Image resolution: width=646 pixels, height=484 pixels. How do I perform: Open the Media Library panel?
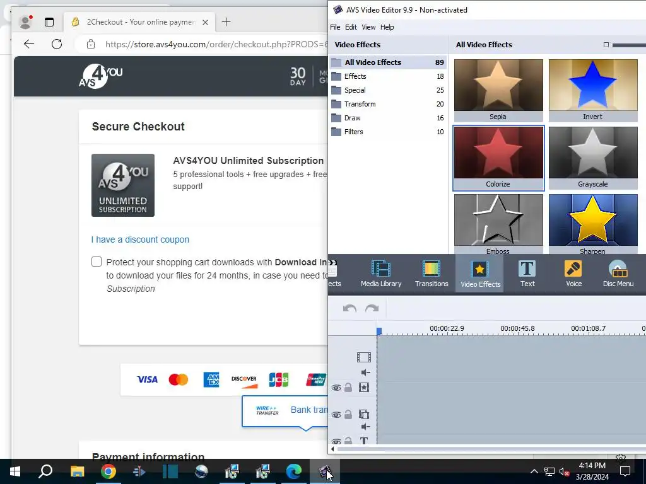point(380,274)
